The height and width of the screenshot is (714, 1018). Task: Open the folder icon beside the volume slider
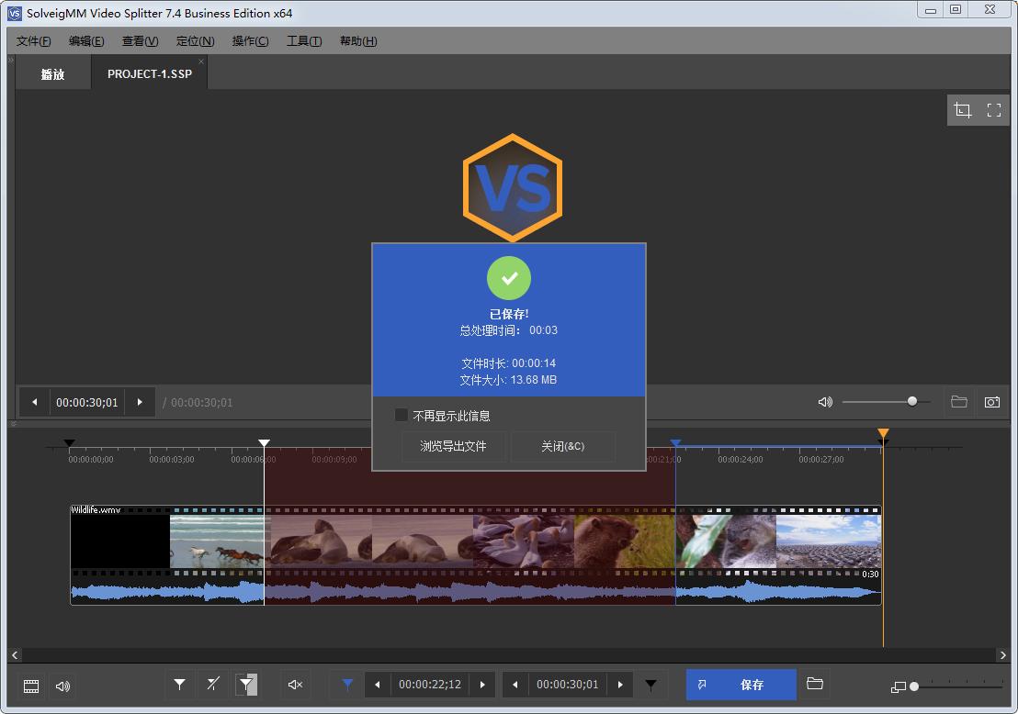pos(959,402)
